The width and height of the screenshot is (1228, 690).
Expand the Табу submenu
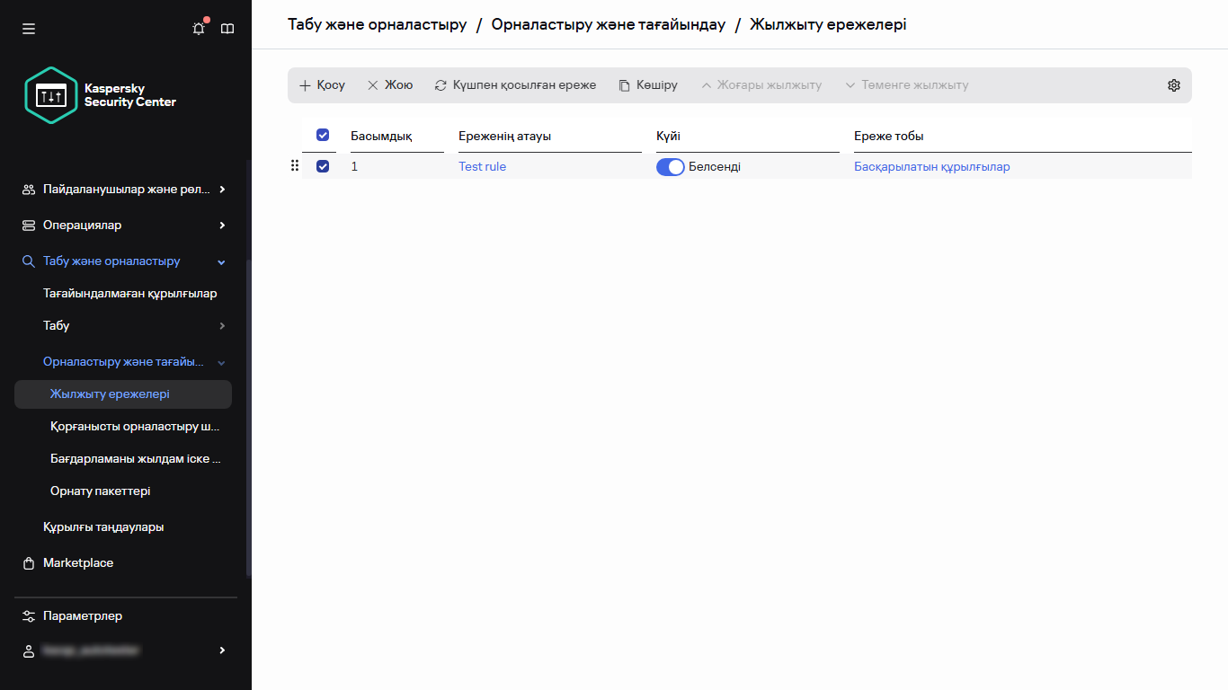56,325
